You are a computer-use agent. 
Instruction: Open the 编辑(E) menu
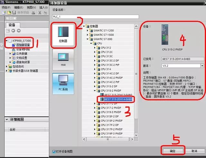click(x=18, y=7)
